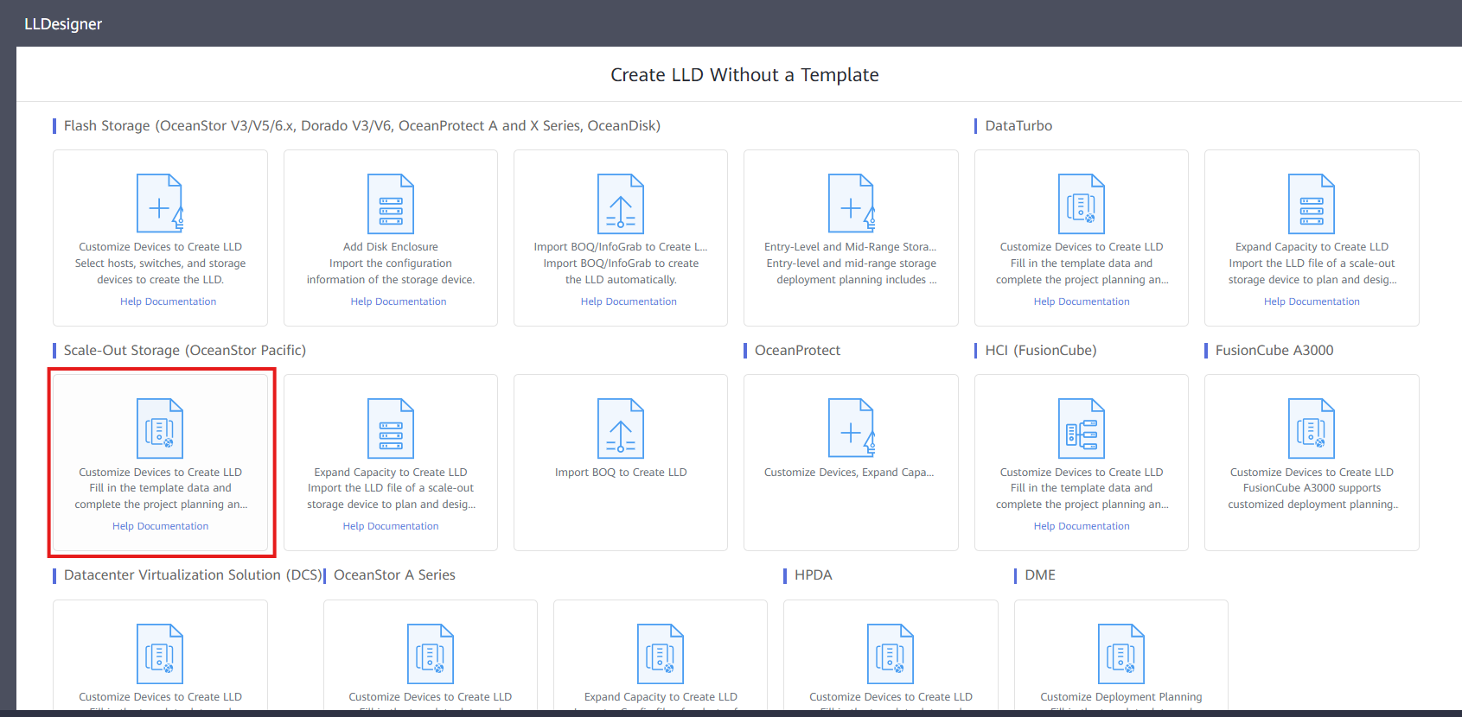Select FusionCube A3000 "Customize Devices to Create LLD" title

(x=1312, y=473)
